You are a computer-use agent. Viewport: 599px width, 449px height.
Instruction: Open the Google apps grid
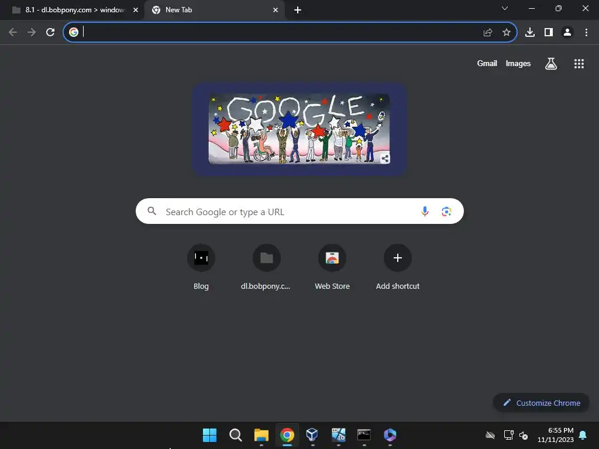point(579,64)
